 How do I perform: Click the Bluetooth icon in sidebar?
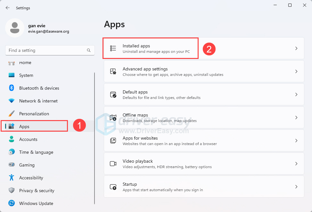pos(12,88)
